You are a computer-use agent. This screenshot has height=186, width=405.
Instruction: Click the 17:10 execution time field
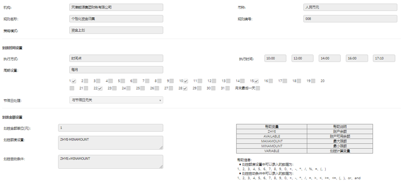click(x=384, y=59)
